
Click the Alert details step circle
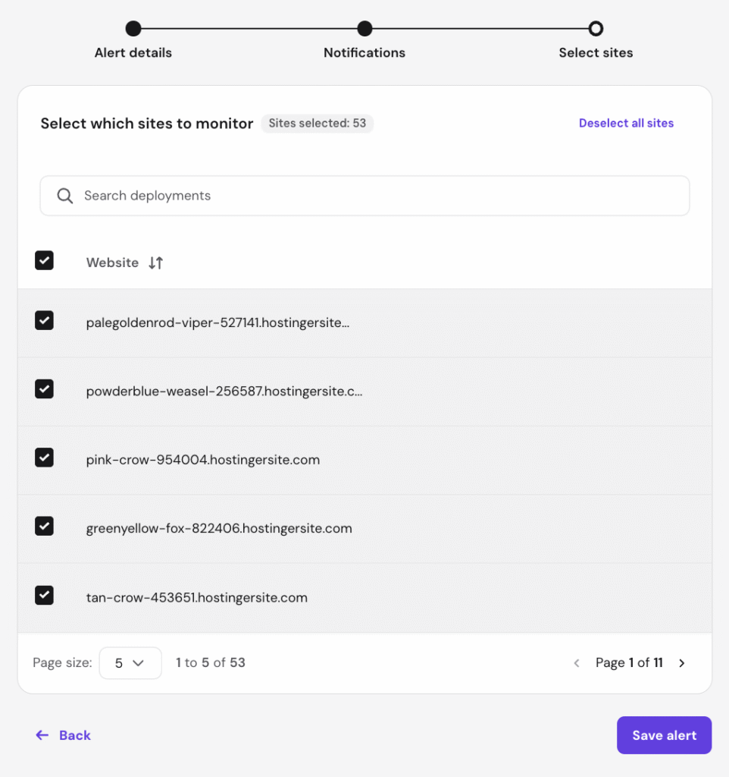point(133,29)
